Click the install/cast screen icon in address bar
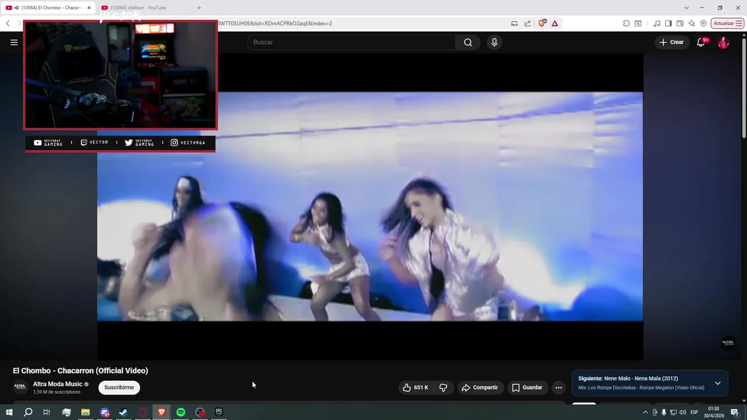 click(514, 23)
